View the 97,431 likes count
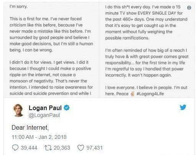Image resolution: width=196 pixels, height=155 pixels. tap(95, 148)
